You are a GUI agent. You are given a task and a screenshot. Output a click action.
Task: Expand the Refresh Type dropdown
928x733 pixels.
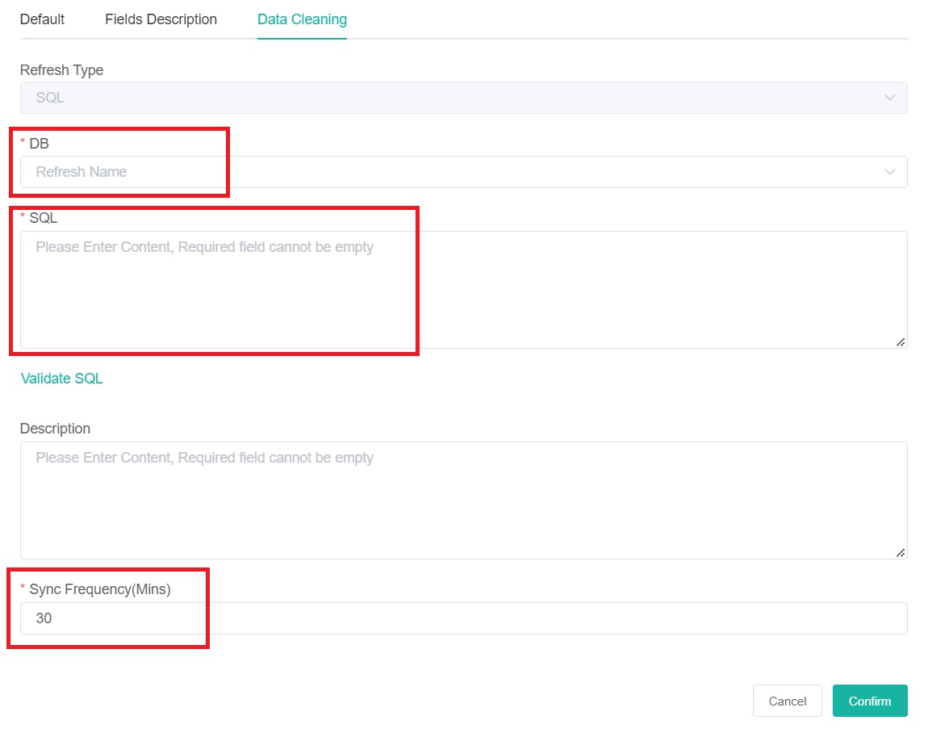[x=464, y=97]
